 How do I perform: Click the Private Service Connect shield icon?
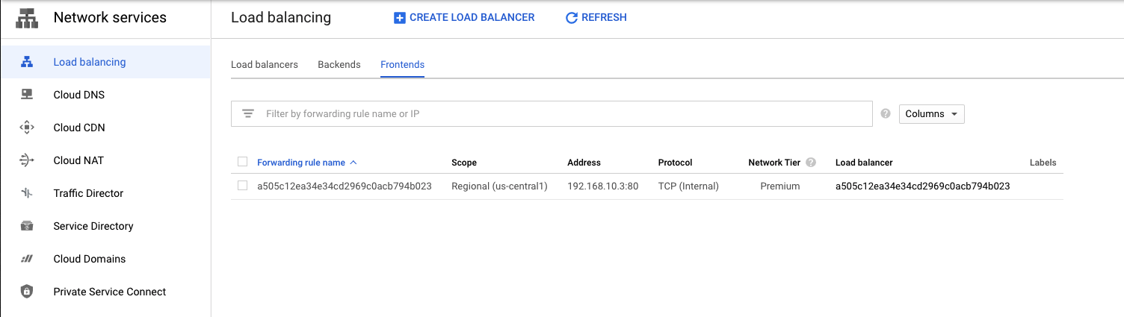(x=27, y=292)
